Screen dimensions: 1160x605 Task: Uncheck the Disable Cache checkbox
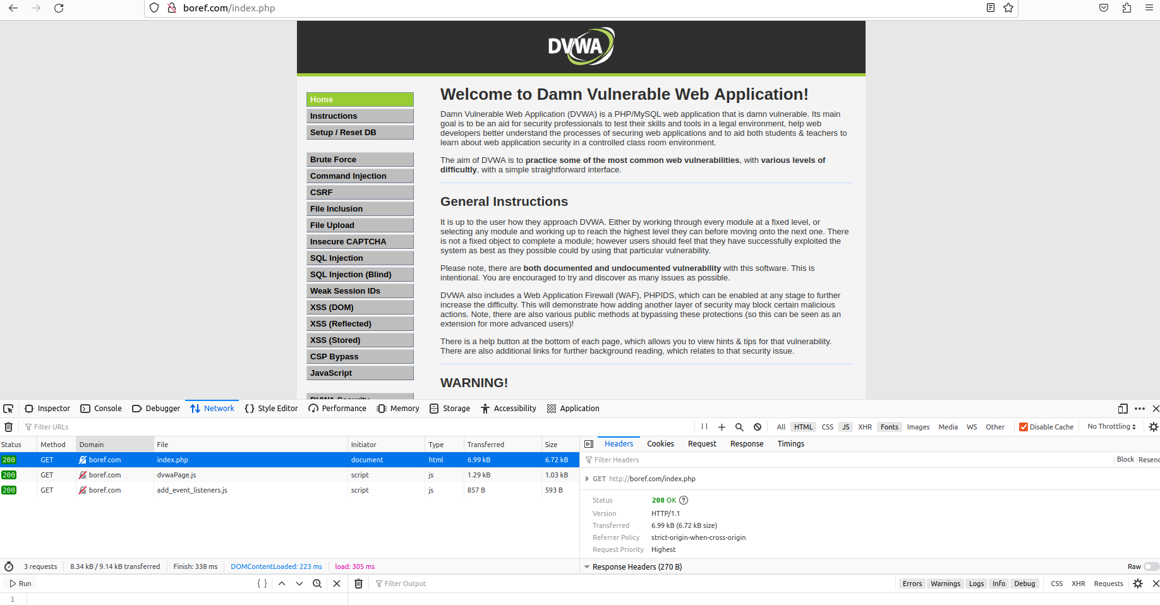tap(1024, 427)
